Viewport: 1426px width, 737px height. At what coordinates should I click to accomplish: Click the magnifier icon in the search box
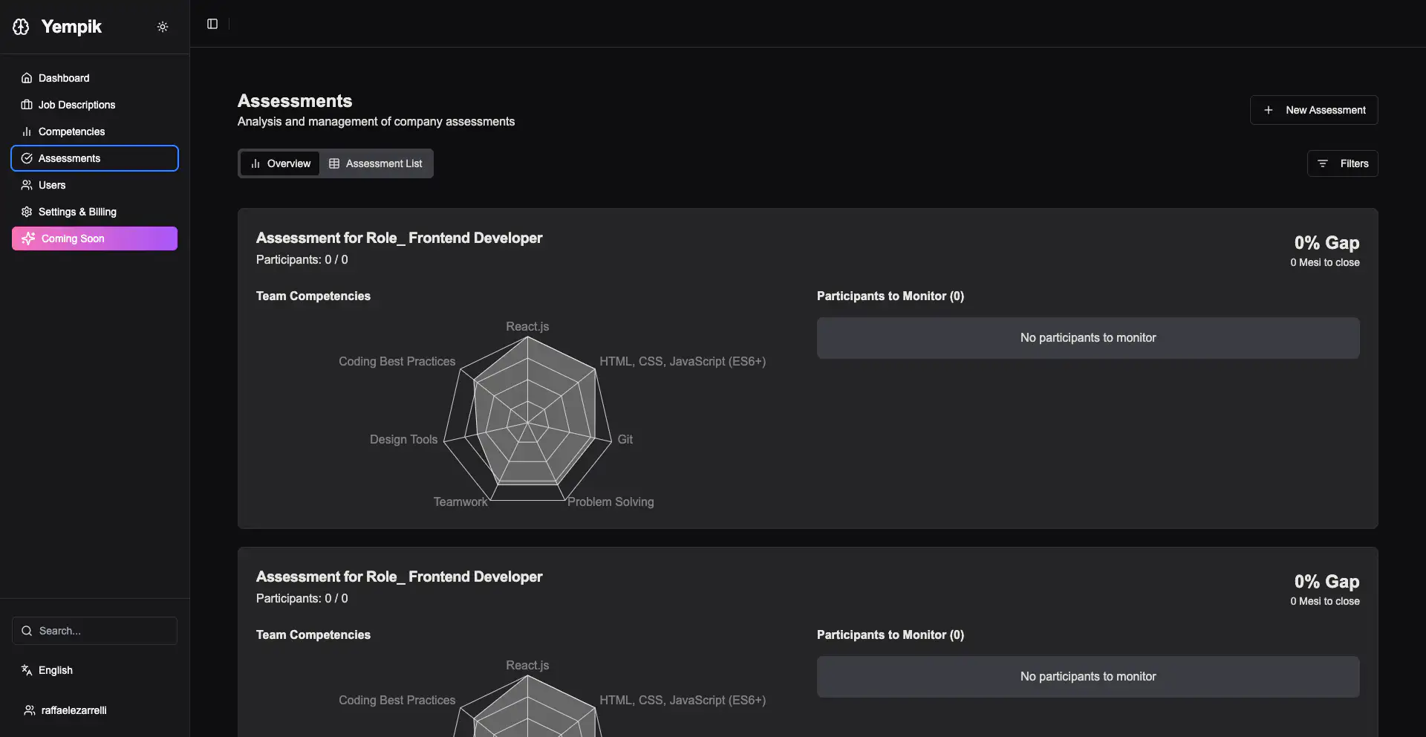[x=27, y=631]
